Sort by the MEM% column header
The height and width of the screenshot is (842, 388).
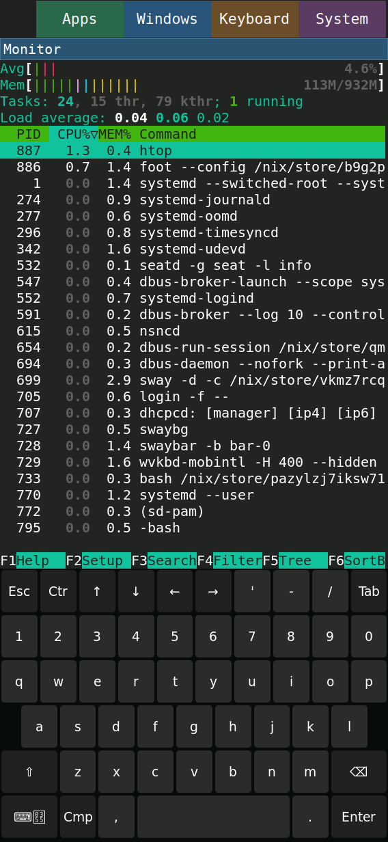pyautogui.click(x=115, y=134)
